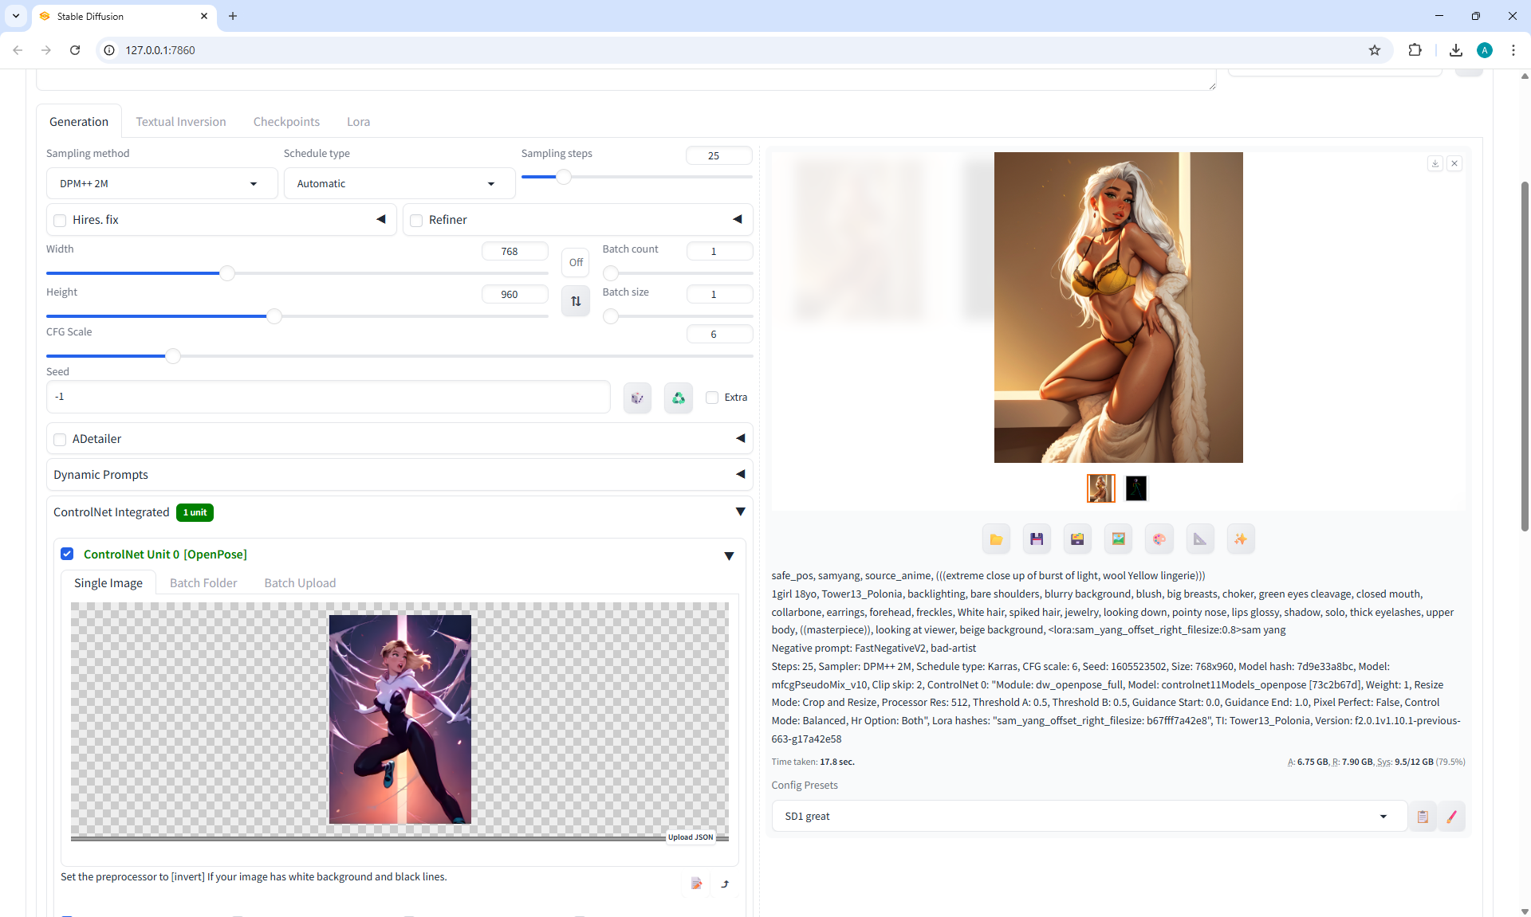Open the Config Presets SD1 great dropdown
1531x917 pixels.
pyautogui.click(x=1088, y=816)
